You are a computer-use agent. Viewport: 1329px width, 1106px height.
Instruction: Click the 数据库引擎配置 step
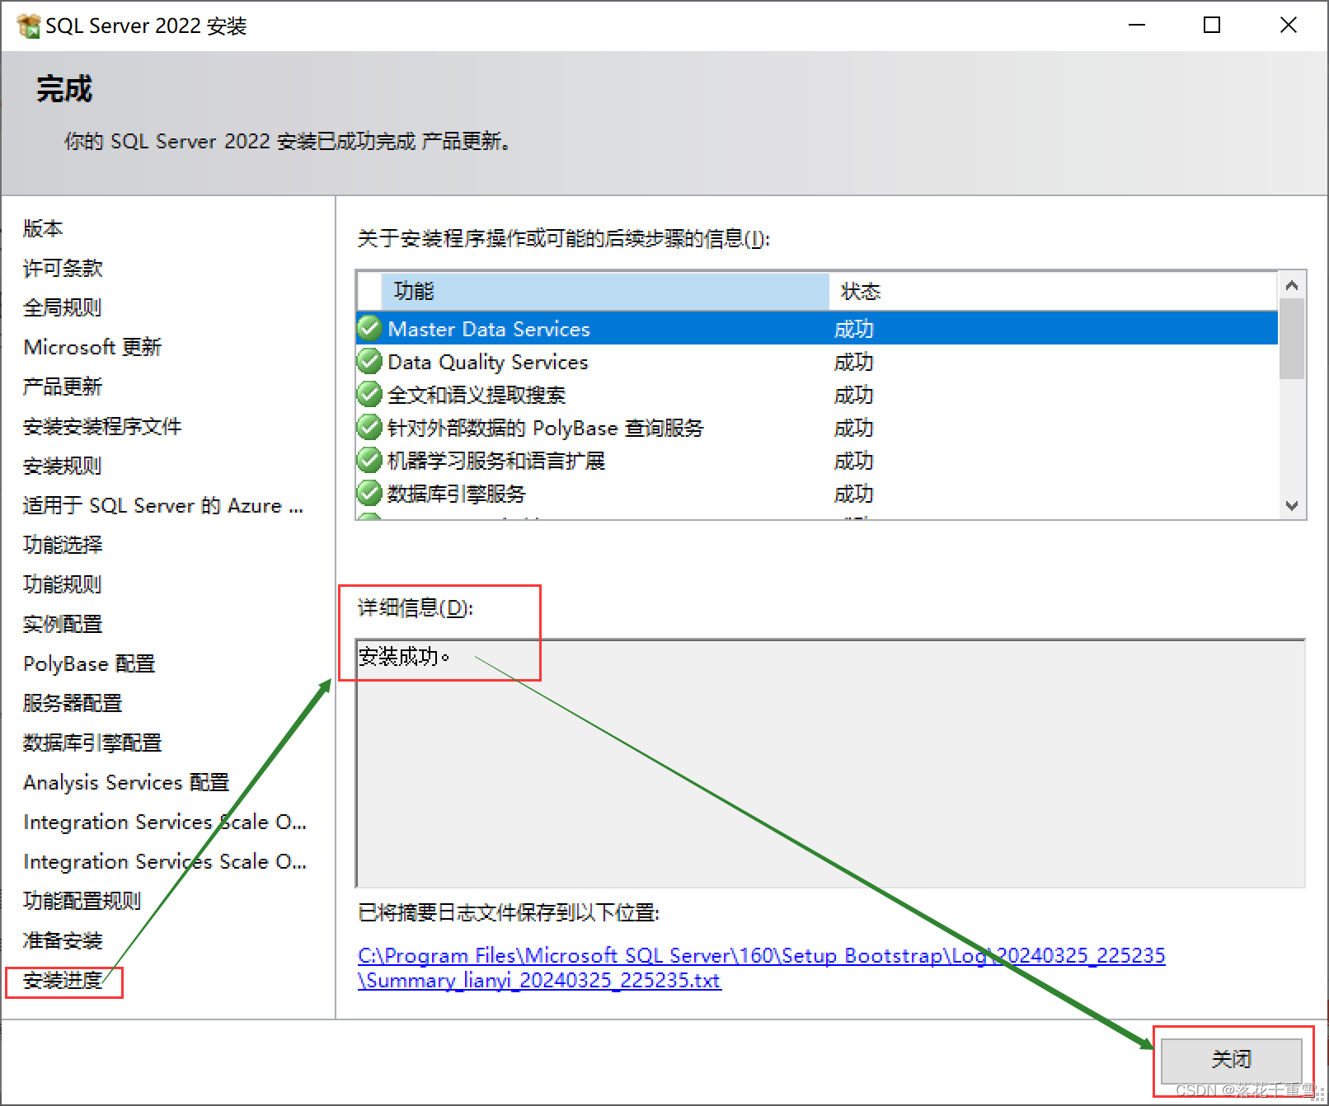[x=92, y=743]
